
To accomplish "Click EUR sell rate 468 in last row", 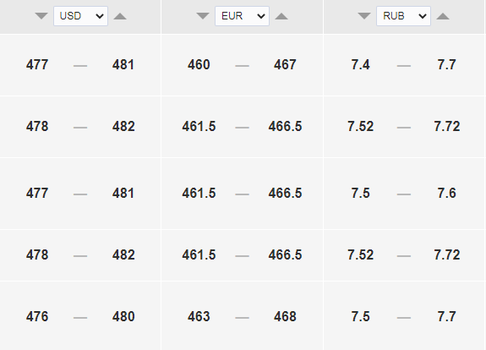I will [285, 316].
